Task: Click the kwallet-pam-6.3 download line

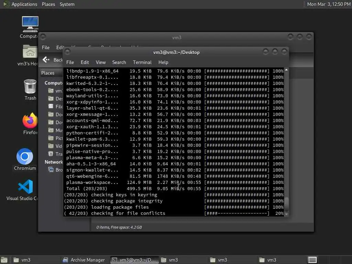Action: coord(175,139)
